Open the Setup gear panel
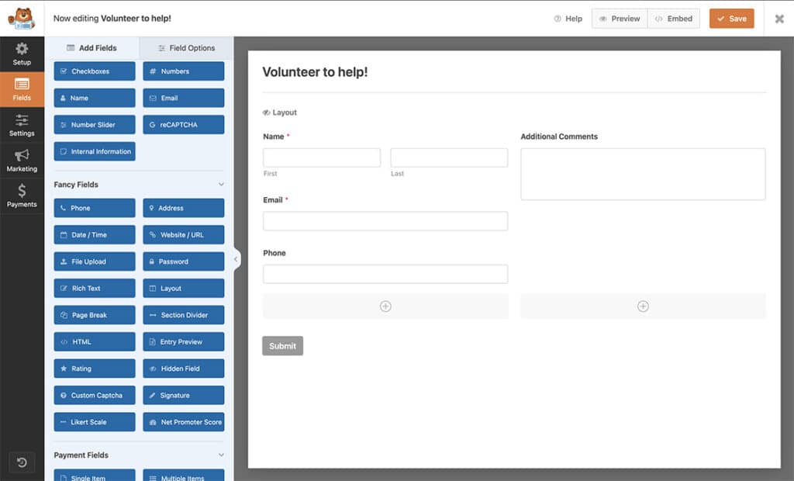This screenshot has width=794, height=481. coord(22,54)
